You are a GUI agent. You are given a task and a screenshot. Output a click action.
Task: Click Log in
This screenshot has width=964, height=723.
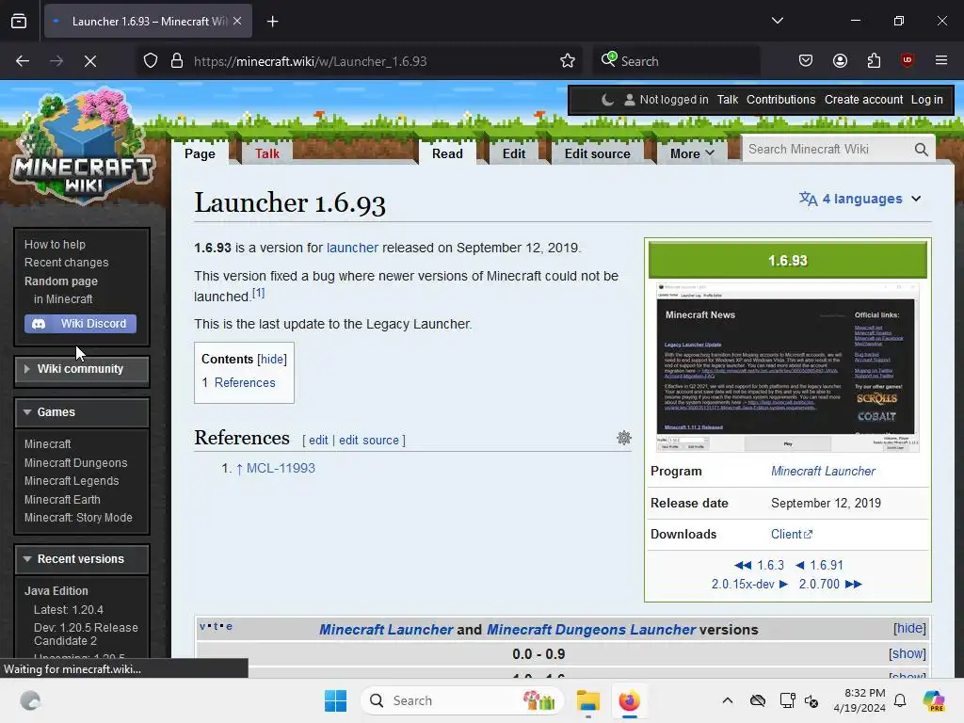tap(926, 100)
